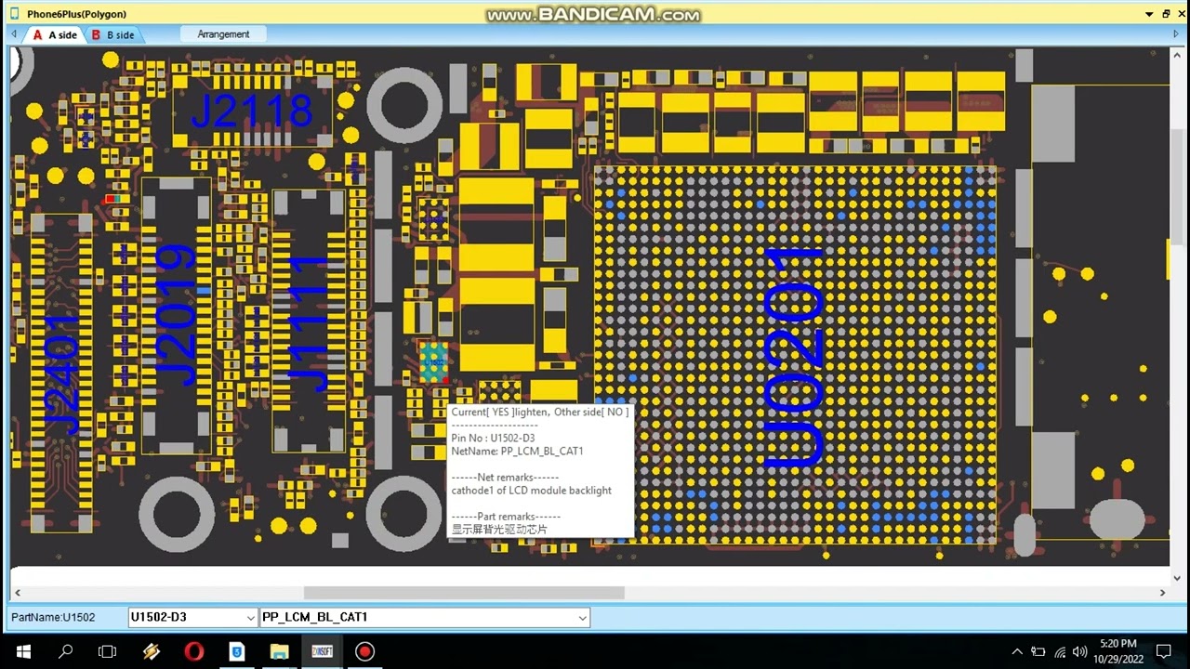Restore down the Phone6Plus(Polygon) window
Screen dimensions: 1190x669
pos(1166,14)
